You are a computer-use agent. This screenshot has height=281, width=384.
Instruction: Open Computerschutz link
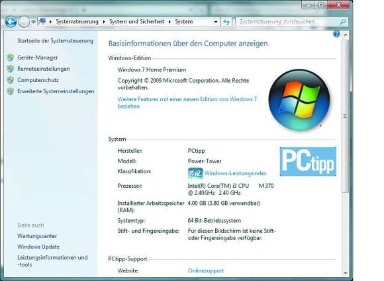pos(38,80)
